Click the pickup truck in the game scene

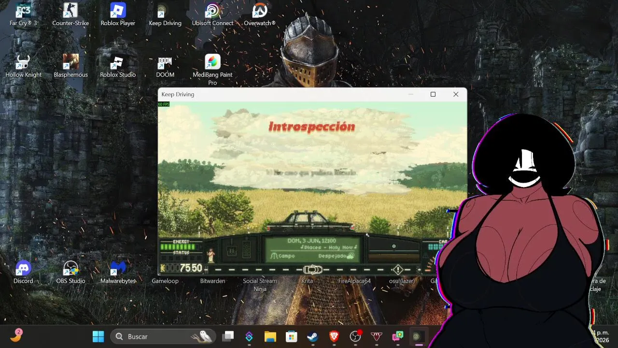[x=310, y=220]
